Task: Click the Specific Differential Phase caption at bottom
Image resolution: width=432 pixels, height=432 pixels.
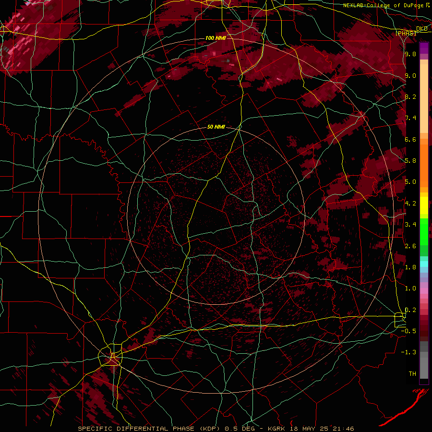Action: (216, 429)
